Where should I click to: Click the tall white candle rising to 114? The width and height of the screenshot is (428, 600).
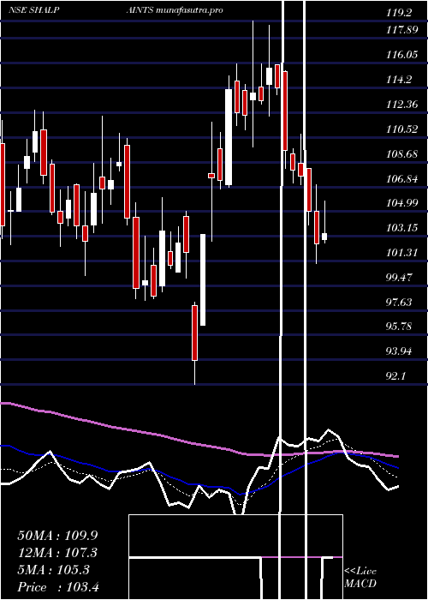[229, 137]
